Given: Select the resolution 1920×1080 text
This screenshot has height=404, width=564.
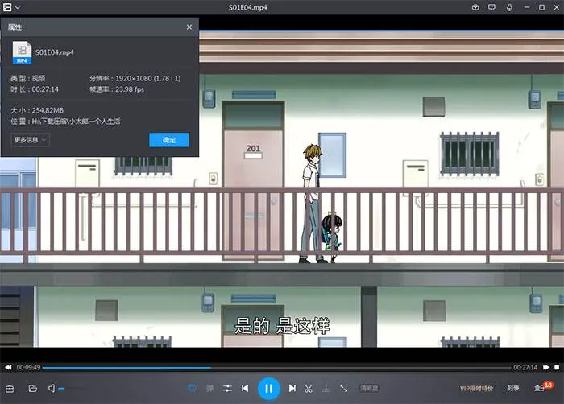Looking at the screenshot, I should (x=147, y=78).
